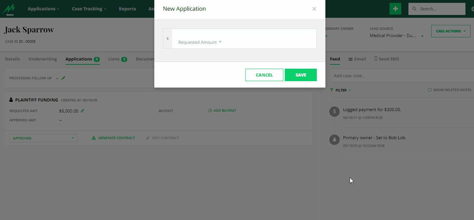Click the phone icon next to Send SMS

pyautogui.click(x=376, y=58)
